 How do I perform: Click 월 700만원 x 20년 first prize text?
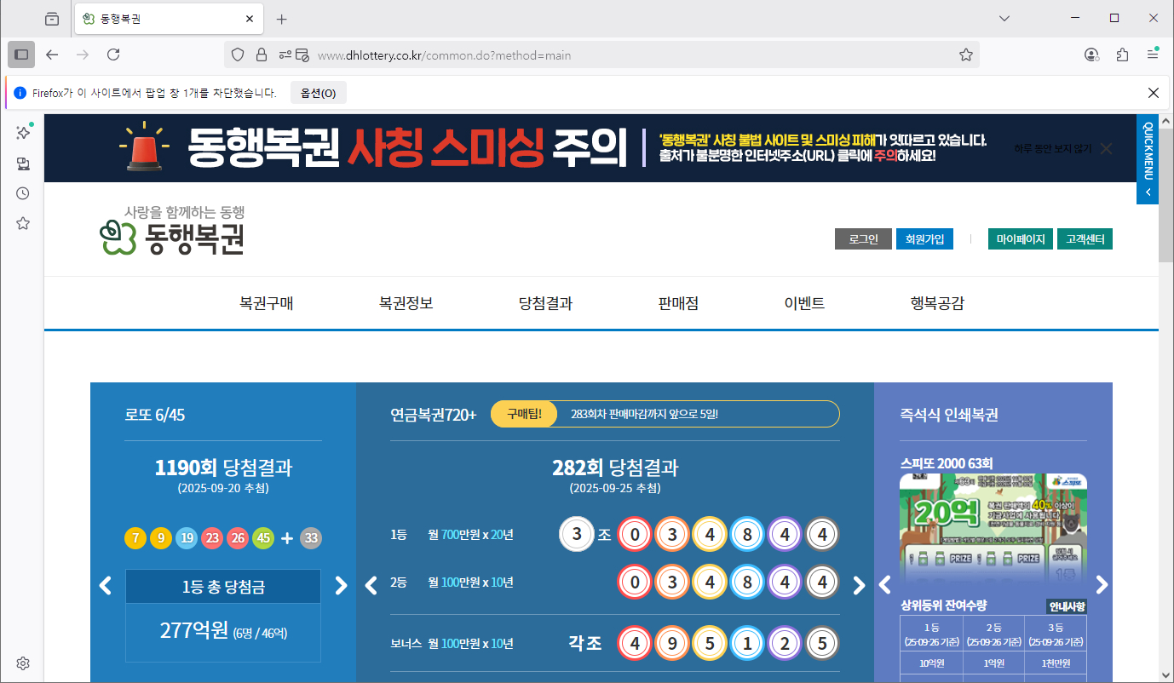pyautogui.click(x=470, y=535)
